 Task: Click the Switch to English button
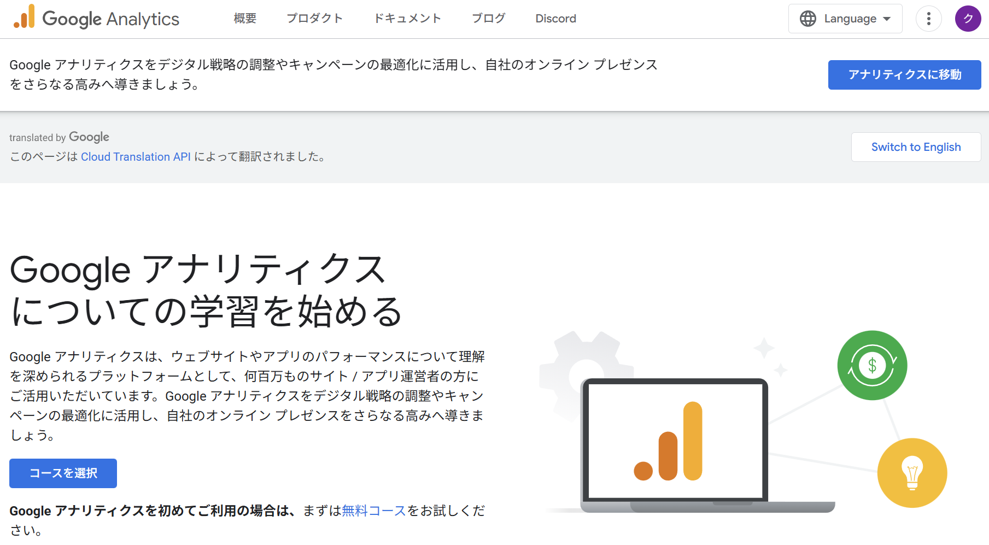click(916, 147)
